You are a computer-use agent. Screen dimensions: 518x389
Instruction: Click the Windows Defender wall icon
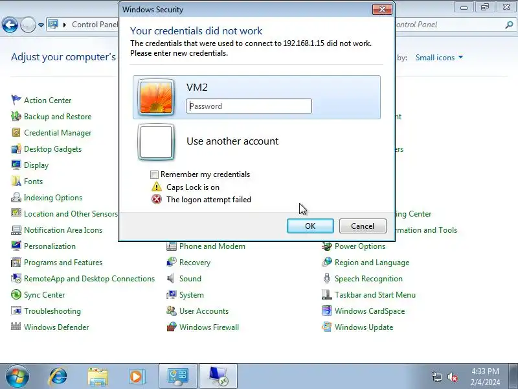[16, 327]
